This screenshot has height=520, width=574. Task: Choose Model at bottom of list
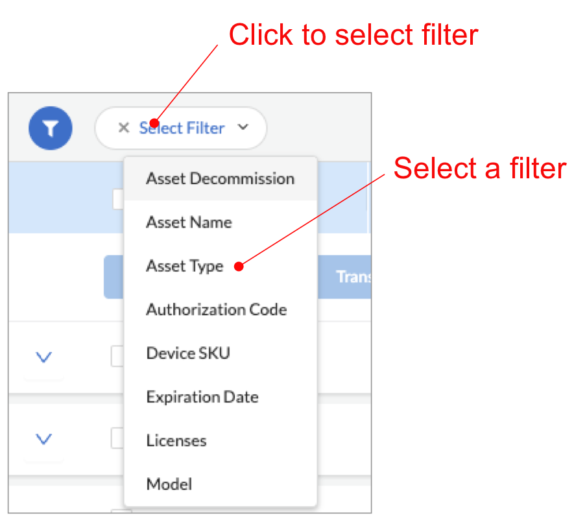coord(169,484)
